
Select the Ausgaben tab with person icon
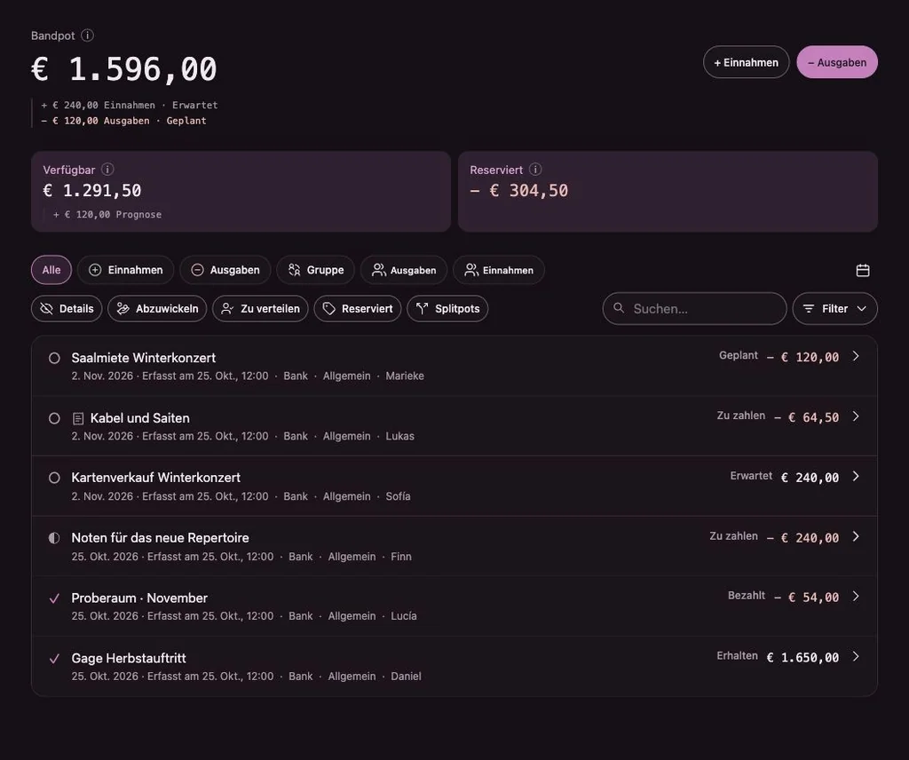(404, 270)
